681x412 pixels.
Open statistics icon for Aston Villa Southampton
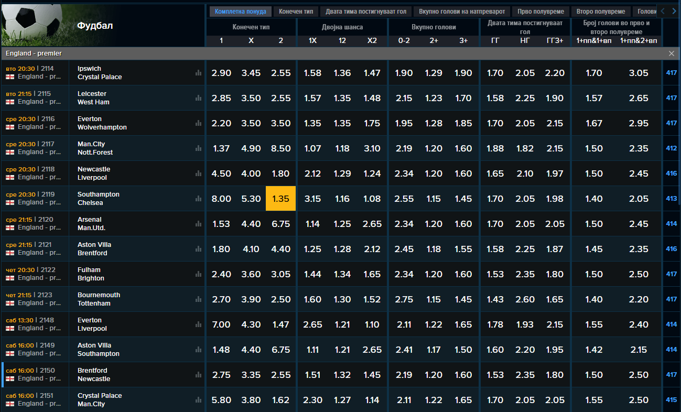(x=198, y=350)
